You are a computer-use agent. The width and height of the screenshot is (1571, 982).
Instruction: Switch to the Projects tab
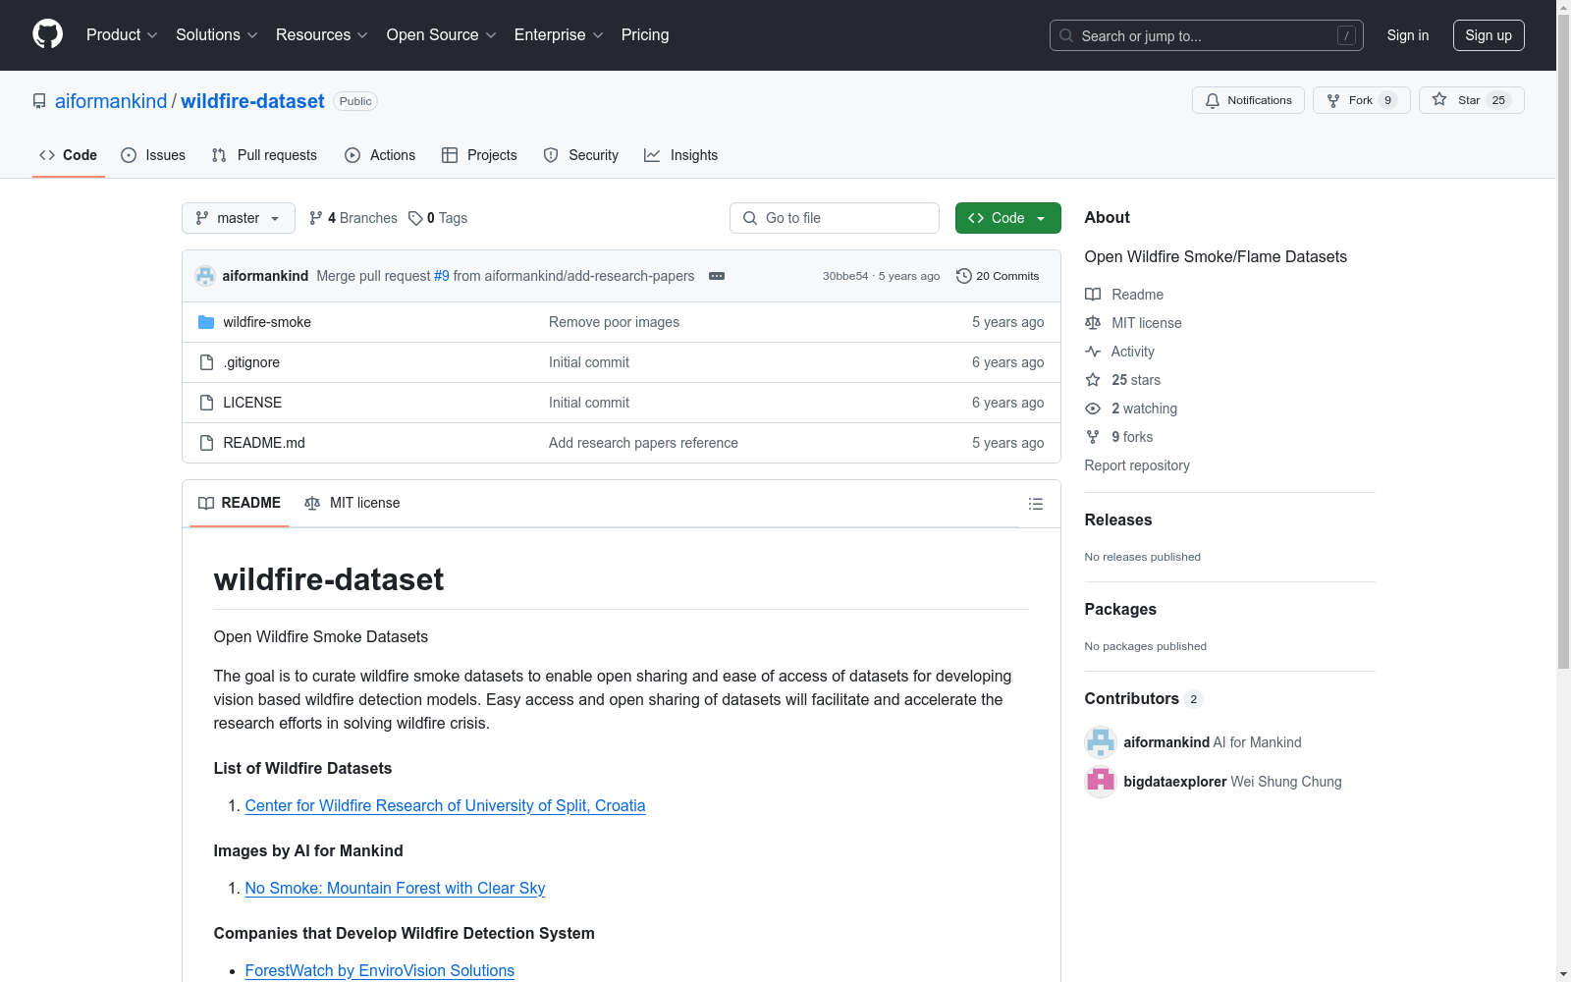479,155
